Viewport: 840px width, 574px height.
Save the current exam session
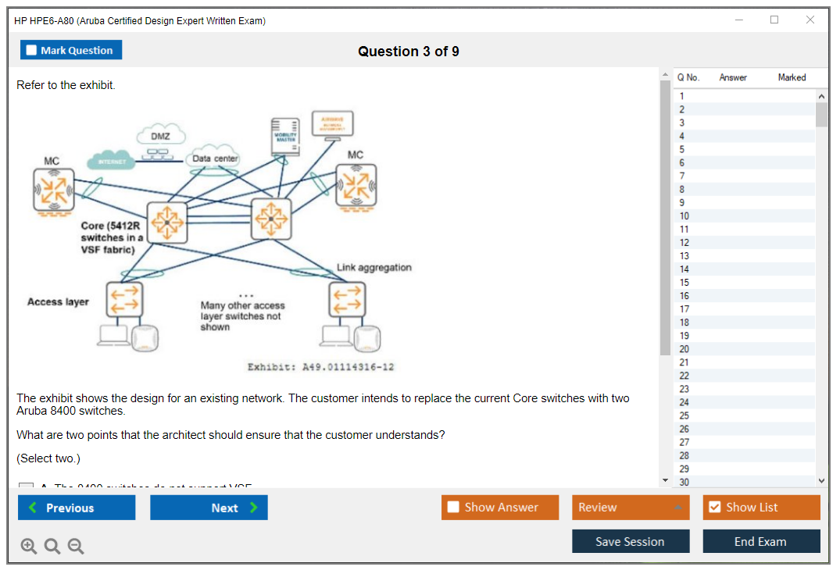coord(630,541)
